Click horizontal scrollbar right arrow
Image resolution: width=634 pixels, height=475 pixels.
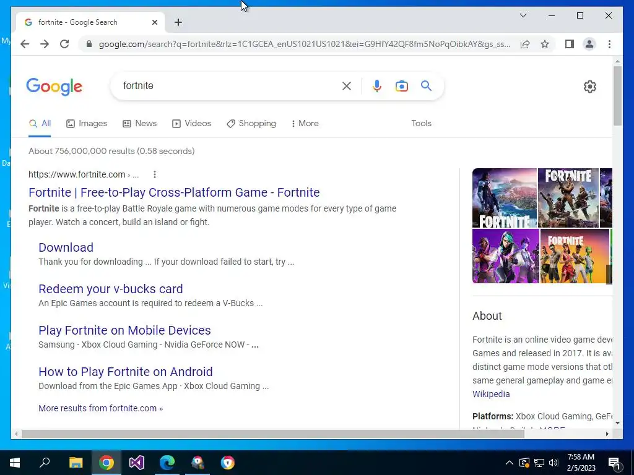tap(607, 434)
